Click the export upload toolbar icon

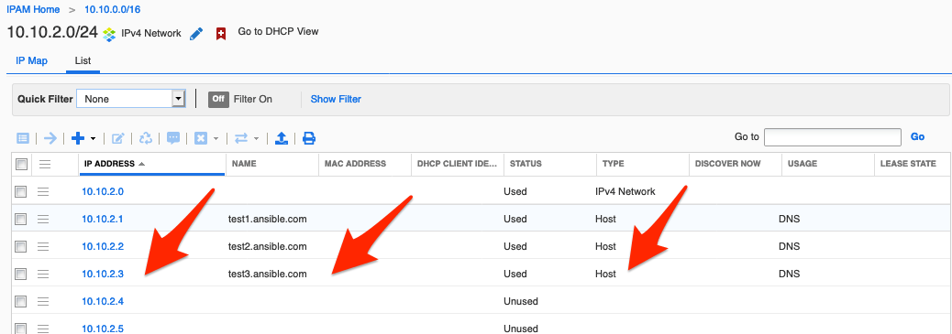pyautogui.click(x=282, y=138)
